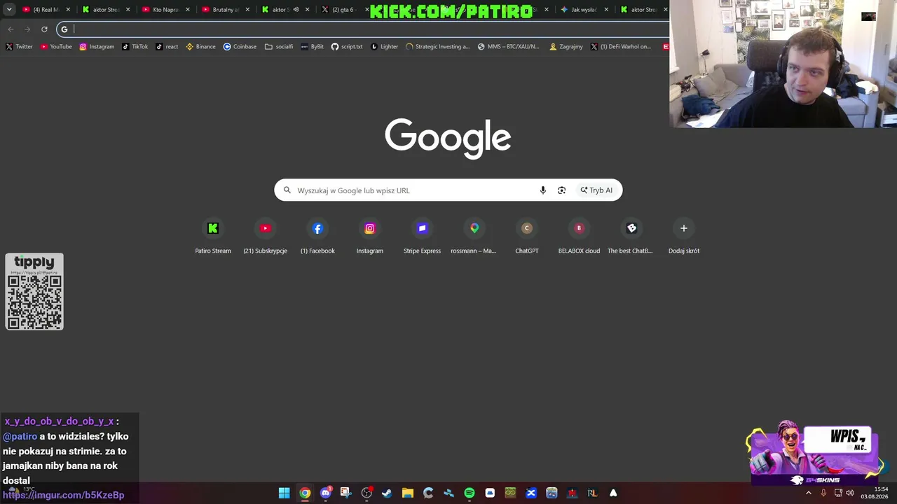Screen dimensions: 897x504
Task: Open the TikTok bookmark
Action: (135, 47)
